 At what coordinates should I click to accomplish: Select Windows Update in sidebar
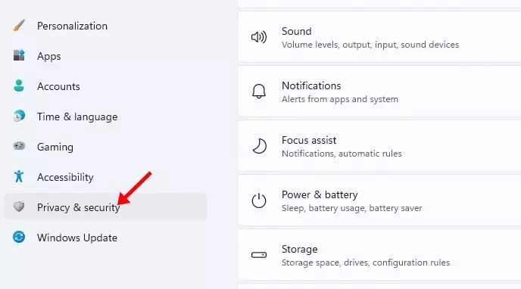[105, 238]
